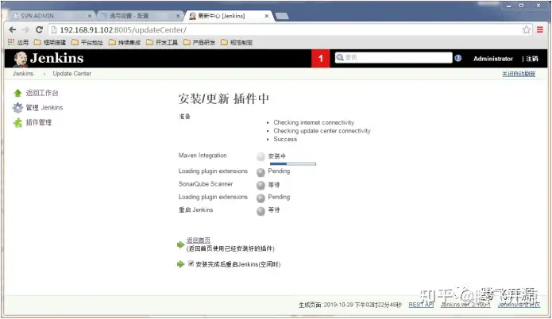Click the puzzle piece icon for 插件管理
The height and width of the screenshot is (319, 552).
[17, 122]
